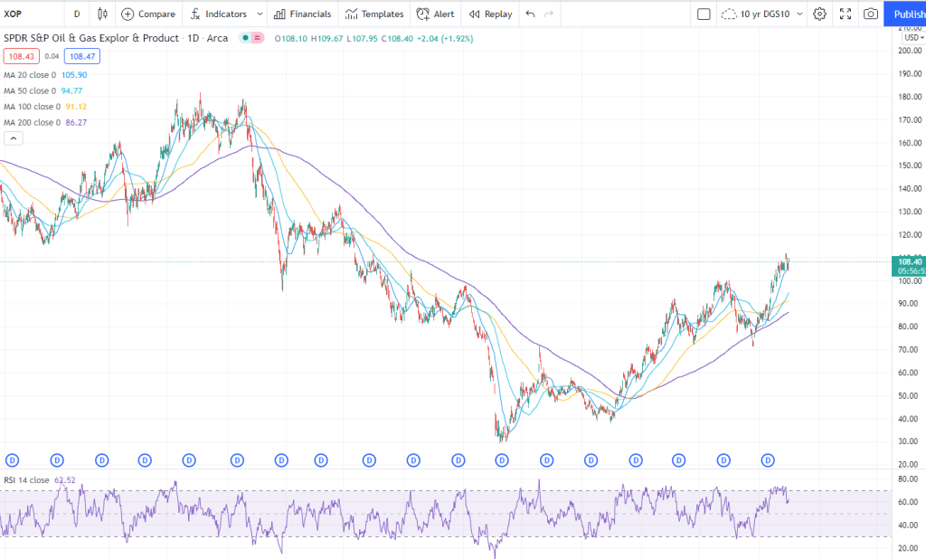Select the layout square icon
This screenshot has width=926, height=559.
click(704, 14)
